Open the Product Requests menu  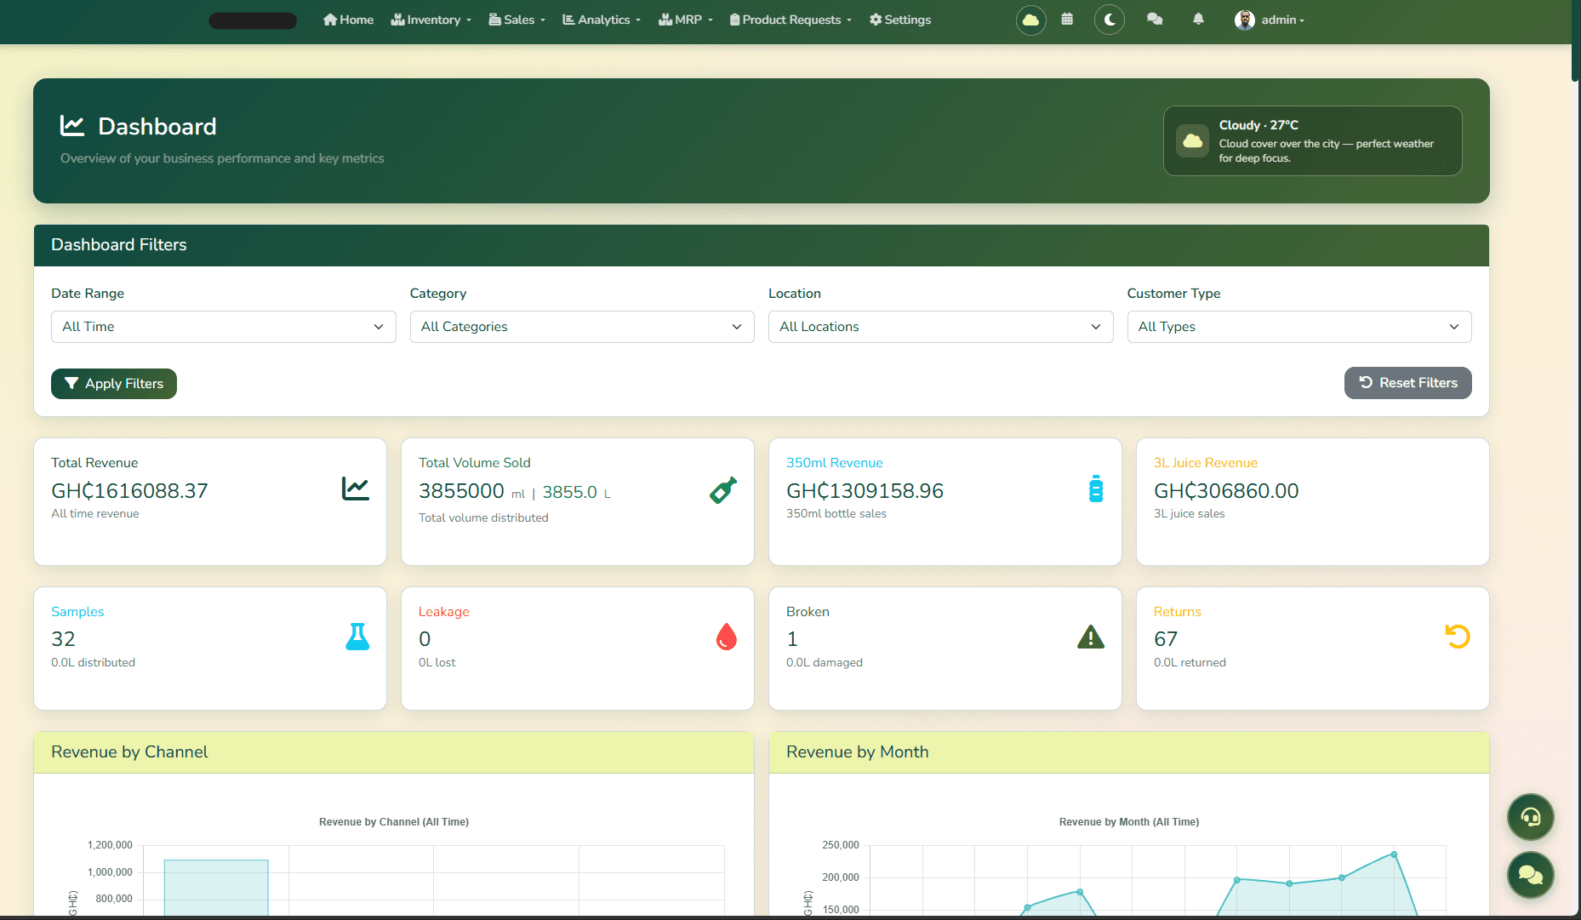point(790,20)
